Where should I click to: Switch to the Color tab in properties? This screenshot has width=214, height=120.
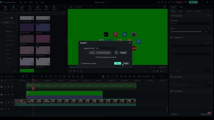coord(181,7)
